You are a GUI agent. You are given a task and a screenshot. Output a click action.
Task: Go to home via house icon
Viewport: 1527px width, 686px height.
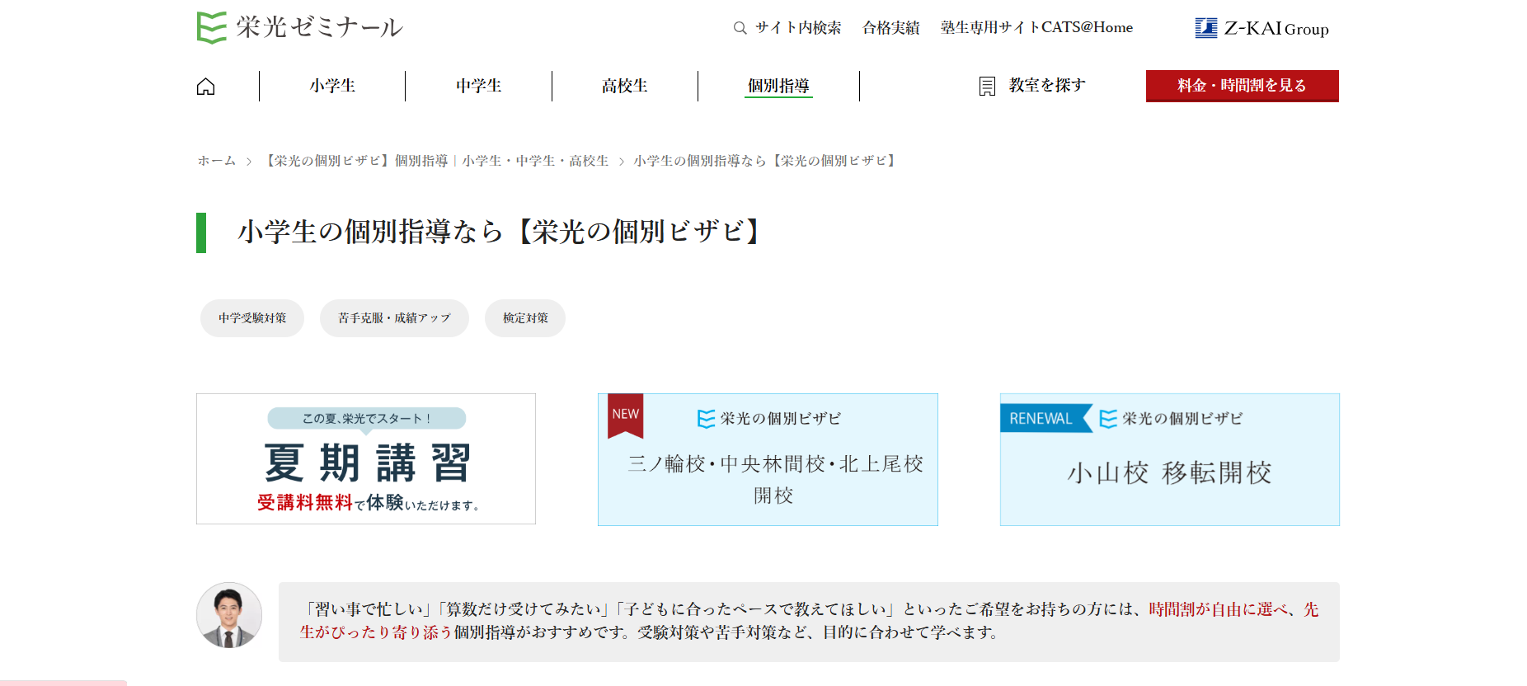(206, 86)
